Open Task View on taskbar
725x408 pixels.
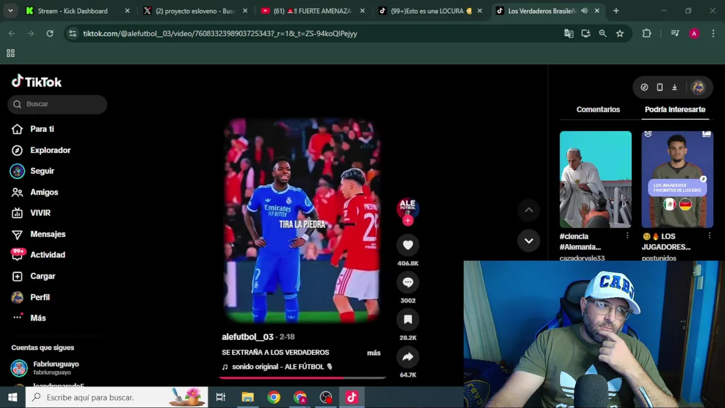pos(221,397)
